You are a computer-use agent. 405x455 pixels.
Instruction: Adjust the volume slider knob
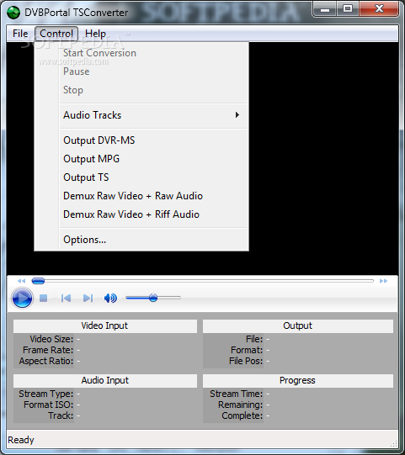point(153,298)
